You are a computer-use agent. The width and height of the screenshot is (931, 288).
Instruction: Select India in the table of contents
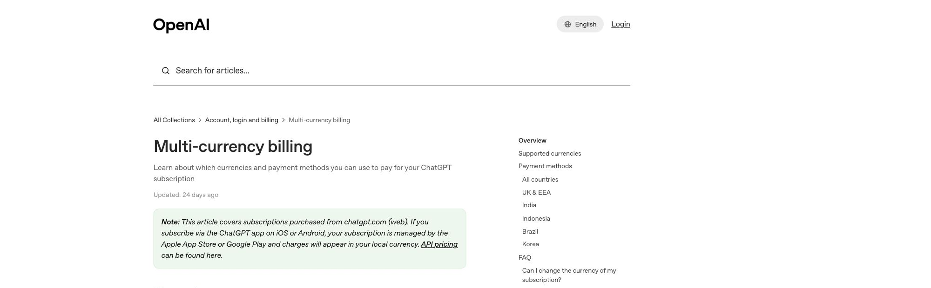click(x=529, y=205)
